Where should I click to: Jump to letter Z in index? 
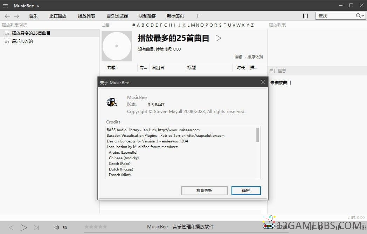click(252, 25)
